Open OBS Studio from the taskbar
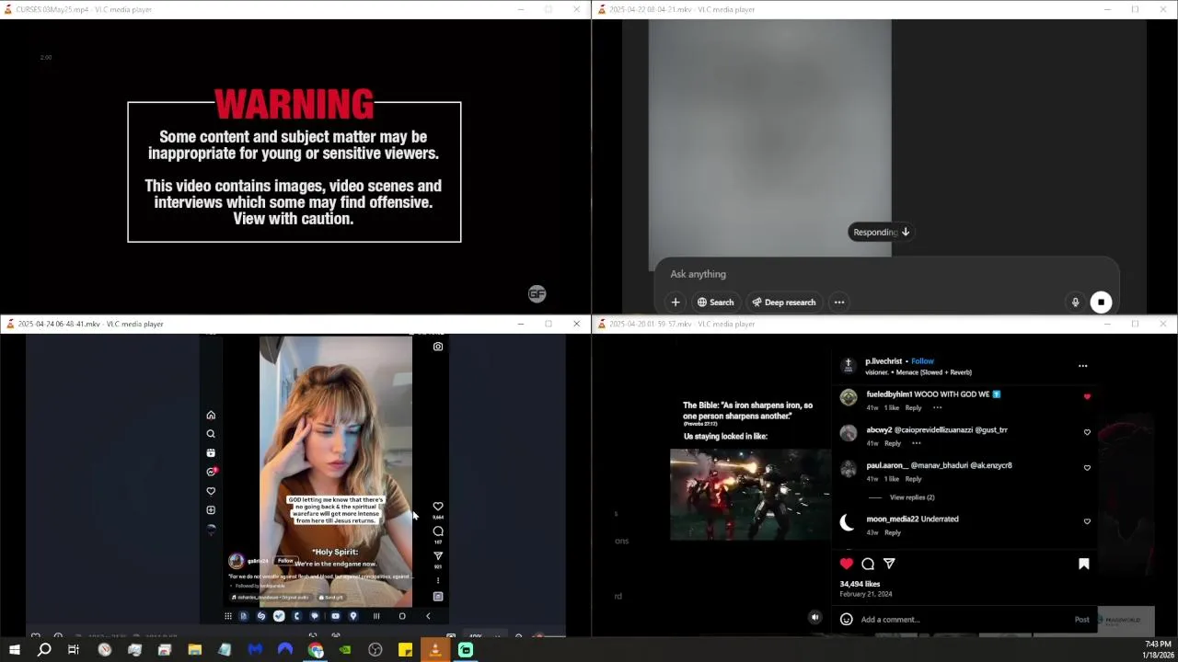This screenshot has height=662, width=1178. pos(375,650)
